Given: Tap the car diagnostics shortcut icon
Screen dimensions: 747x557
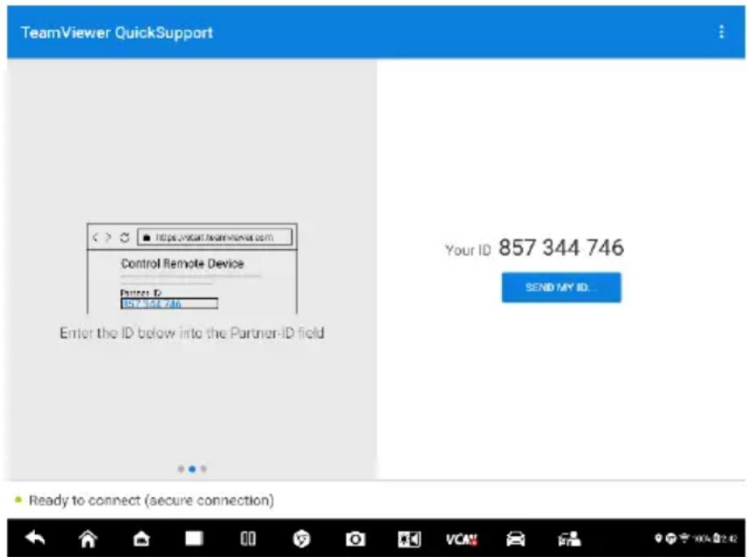Looking at the screenshot, I should pyautogui.click(x=515, y=539).
